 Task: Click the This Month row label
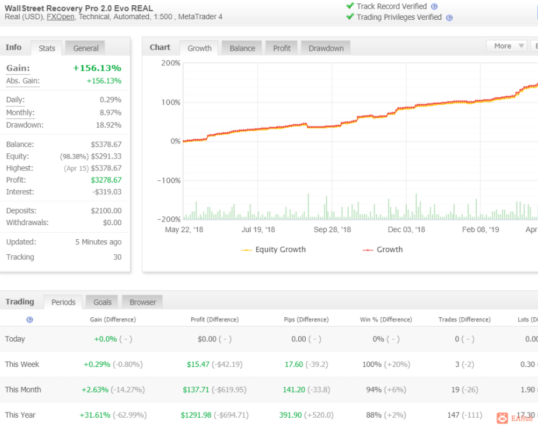(23, 390)
